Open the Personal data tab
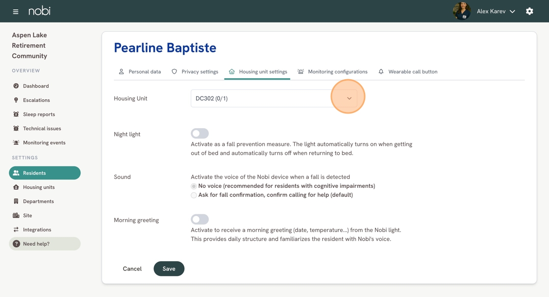This screenshot has width=549, height=297. tap(139, 71)
